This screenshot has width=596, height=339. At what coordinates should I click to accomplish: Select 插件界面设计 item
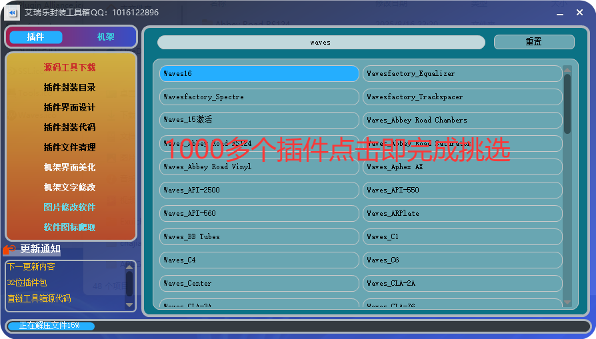[69, 107]
